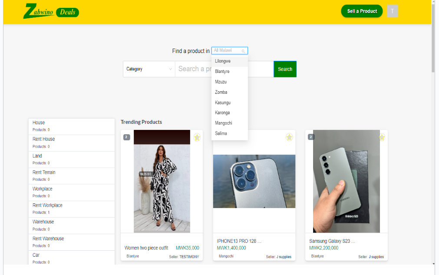Viewport: 439px width, 275px height.
Task: Click the Search a product input field
Action: tap(224, 69)
